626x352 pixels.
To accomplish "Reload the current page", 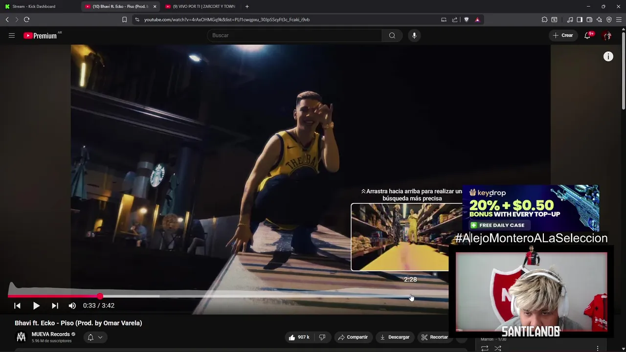I will [26, 20].
